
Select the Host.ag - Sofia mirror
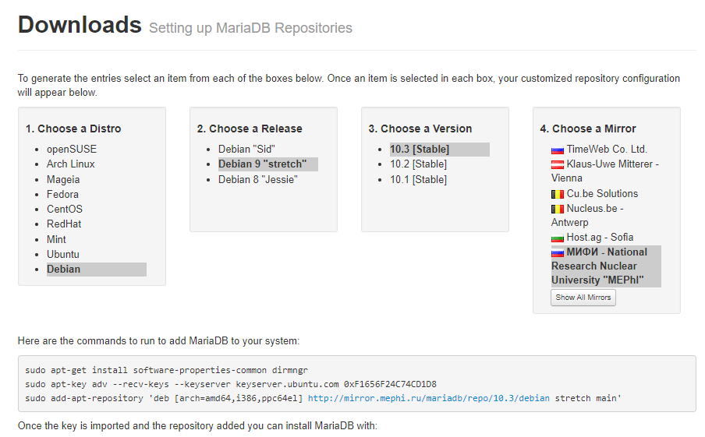[x=600, y=237]
